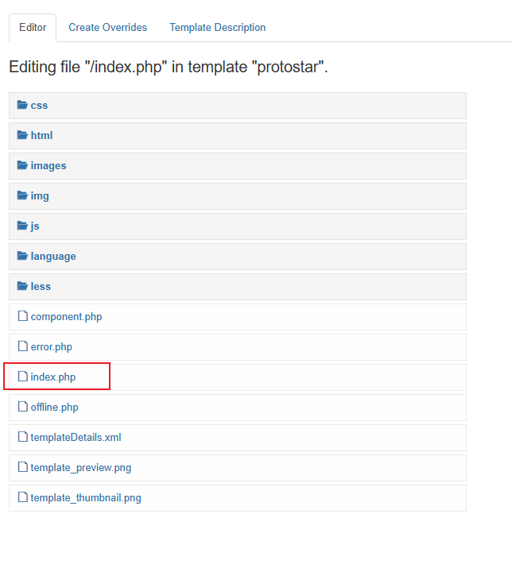Click the css folder icon
The image size is (512, 572).
pyautogui.click(x=22, y=106)
